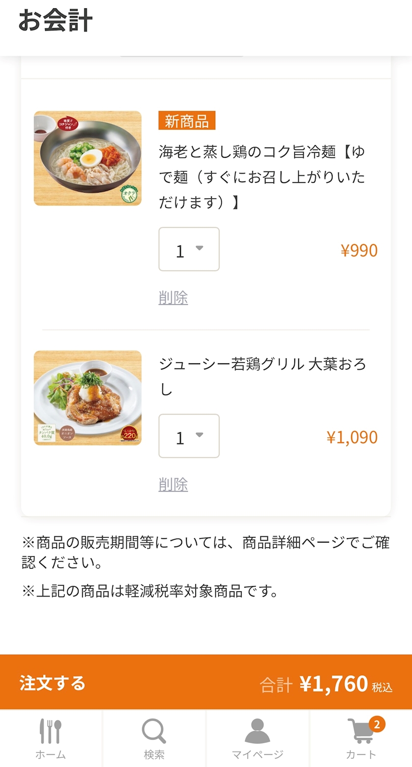Expand quantity dropdown for ジューシー若鶏グリル
412x767 pixels.
tap(189, 436)
